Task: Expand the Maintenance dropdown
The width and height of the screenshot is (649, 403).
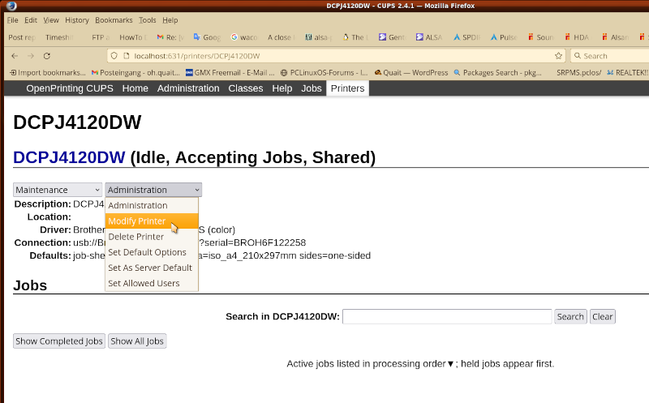Action: pos(58,190)
